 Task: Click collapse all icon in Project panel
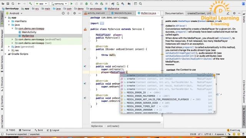pos(68,13)
